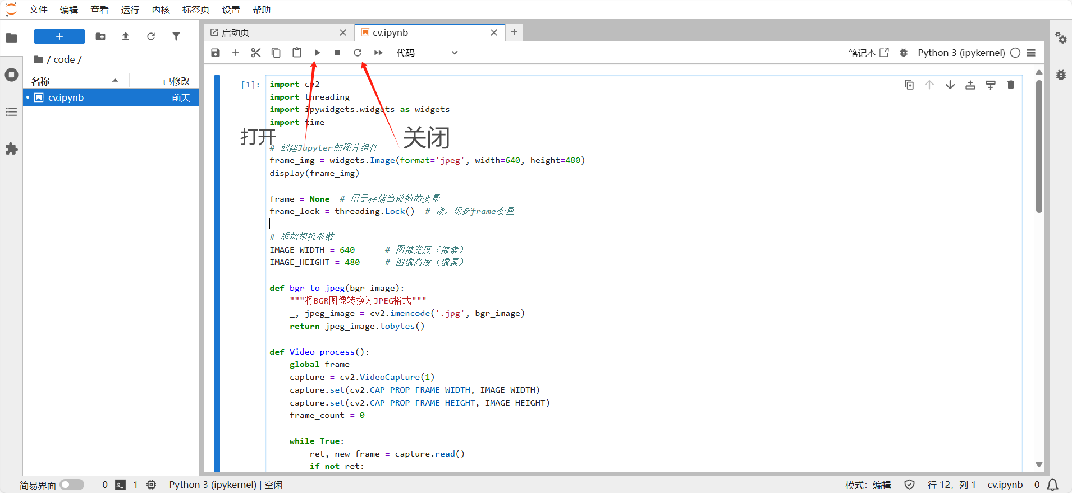The image size is (1072, 493).
Task: Toggle the 简易界面 switch
Action: coord(72,485)
